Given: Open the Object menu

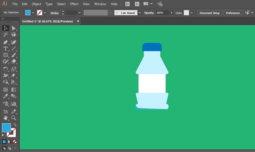Looking at the screenshot, I should (36, 4).
